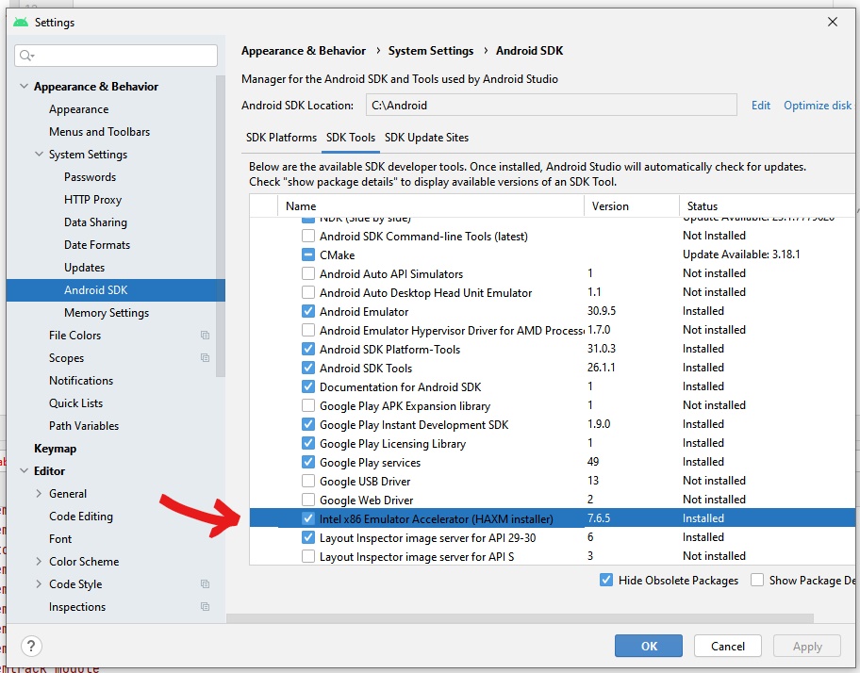Collapse the System Settings node

tap(39, 154)
